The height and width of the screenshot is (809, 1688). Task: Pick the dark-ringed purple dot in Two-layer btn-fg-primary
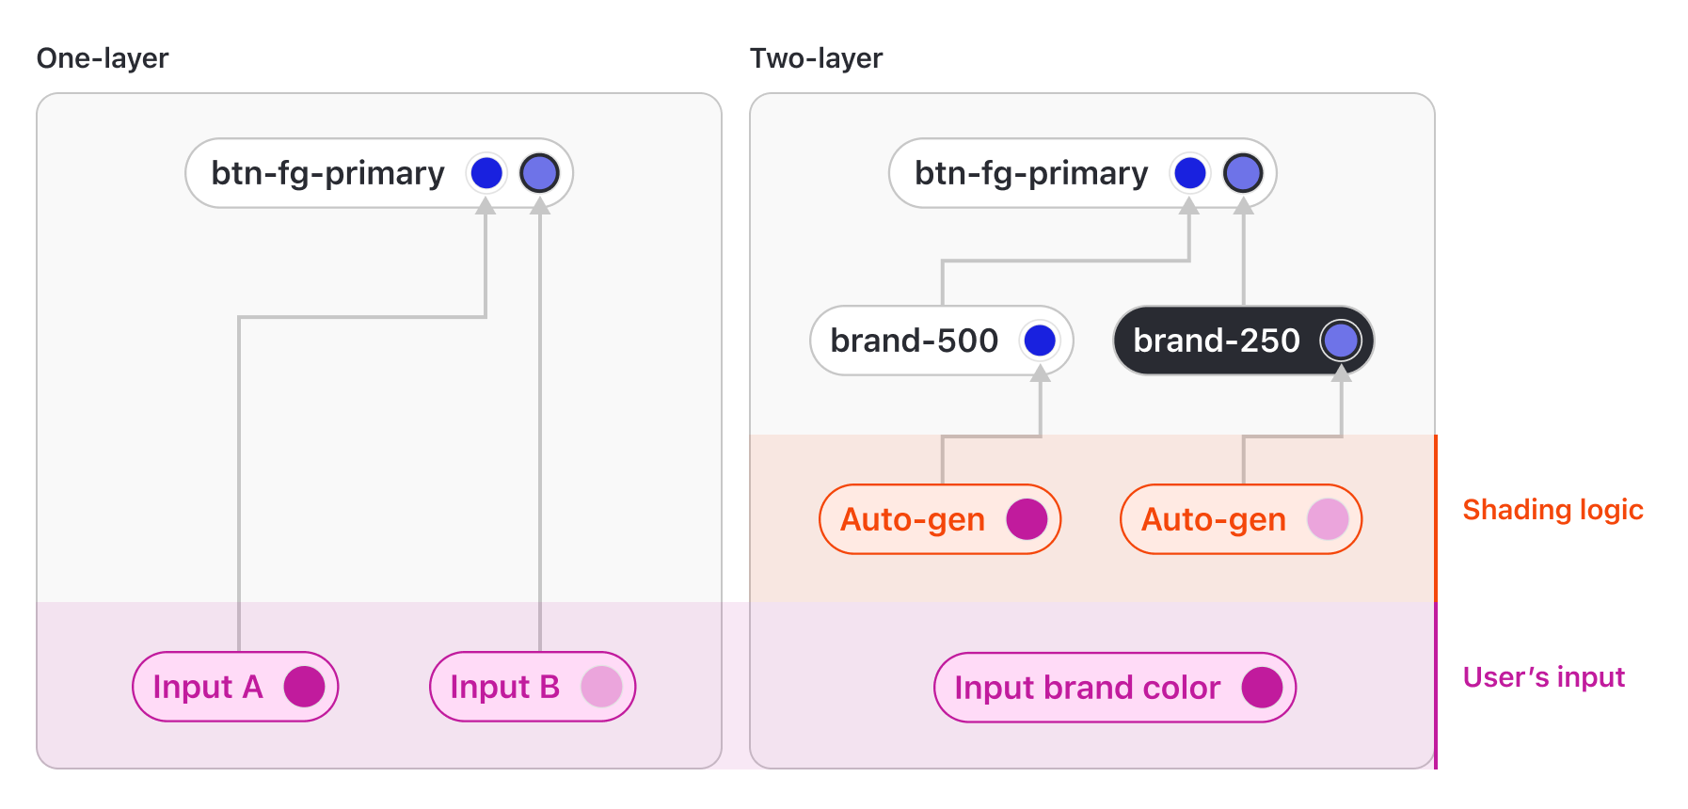tap(1243, 173)
